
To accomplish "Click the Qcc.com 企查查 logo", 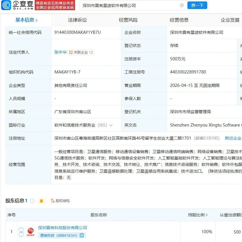I will (x=17, y=5).
